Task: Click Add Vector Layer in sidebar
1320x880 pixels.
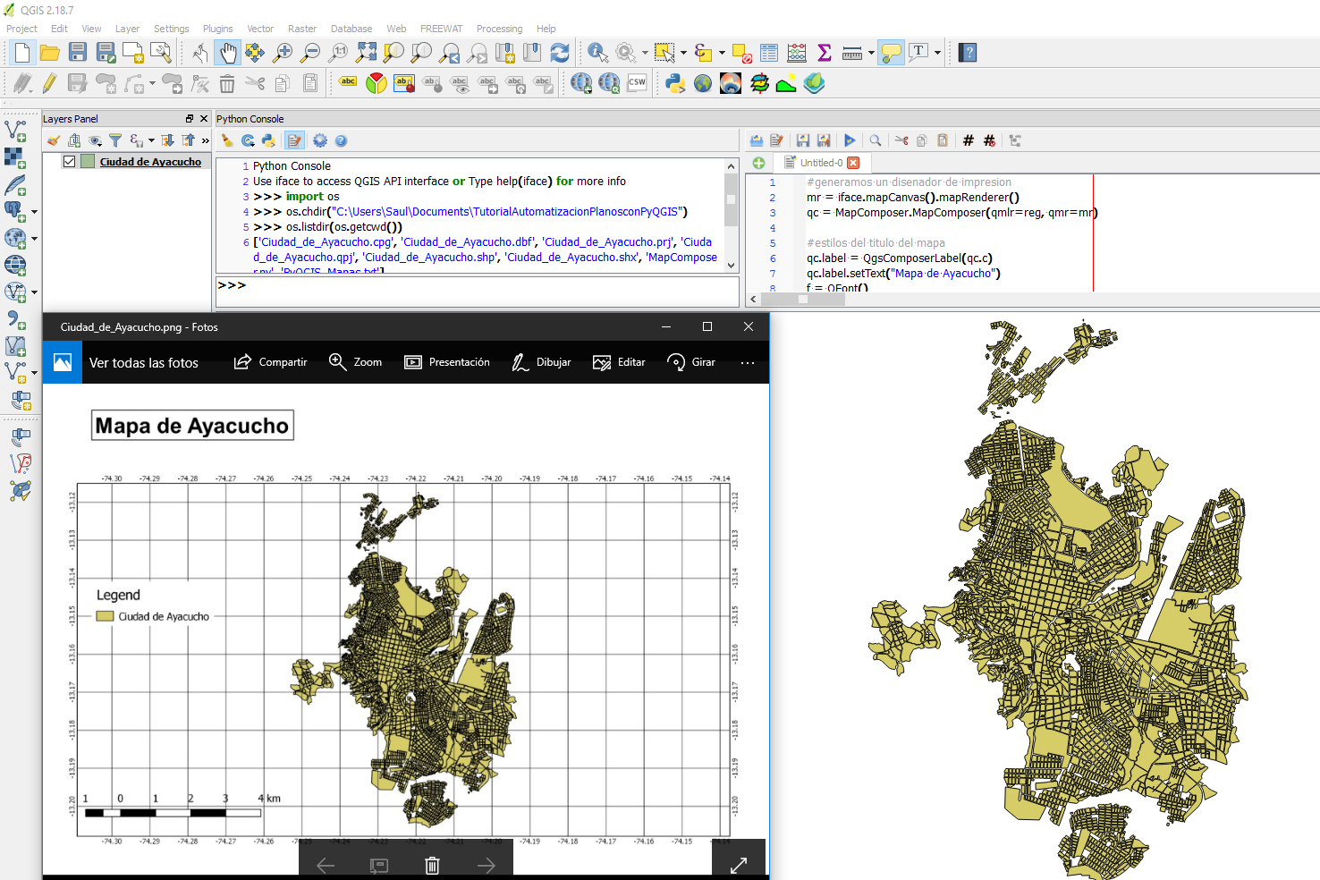Action: (x=15, y=131)
